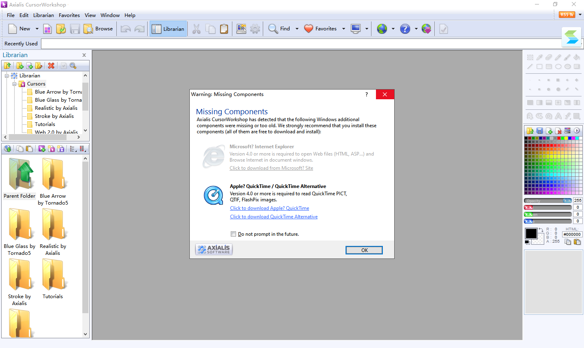
Task: Click the Opacity value field showing 255
Action: (578, 201)
